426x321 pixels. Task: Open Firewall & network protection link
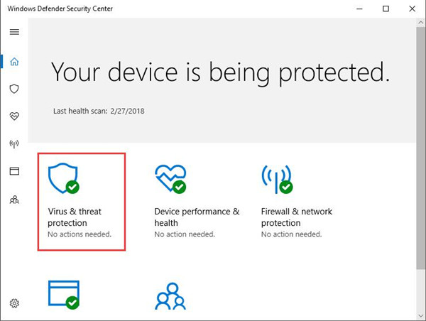(297, 217)
